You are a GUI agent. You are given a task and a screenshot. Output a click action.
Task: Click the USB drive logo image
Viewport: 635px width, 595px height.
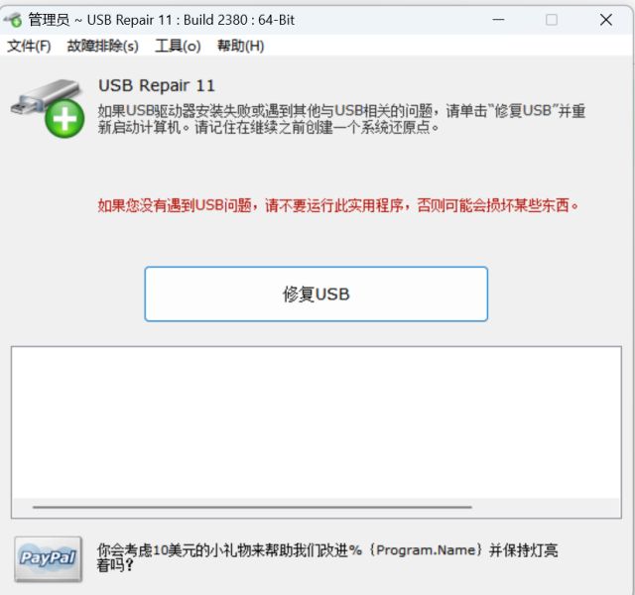click(x=48, y=108)
